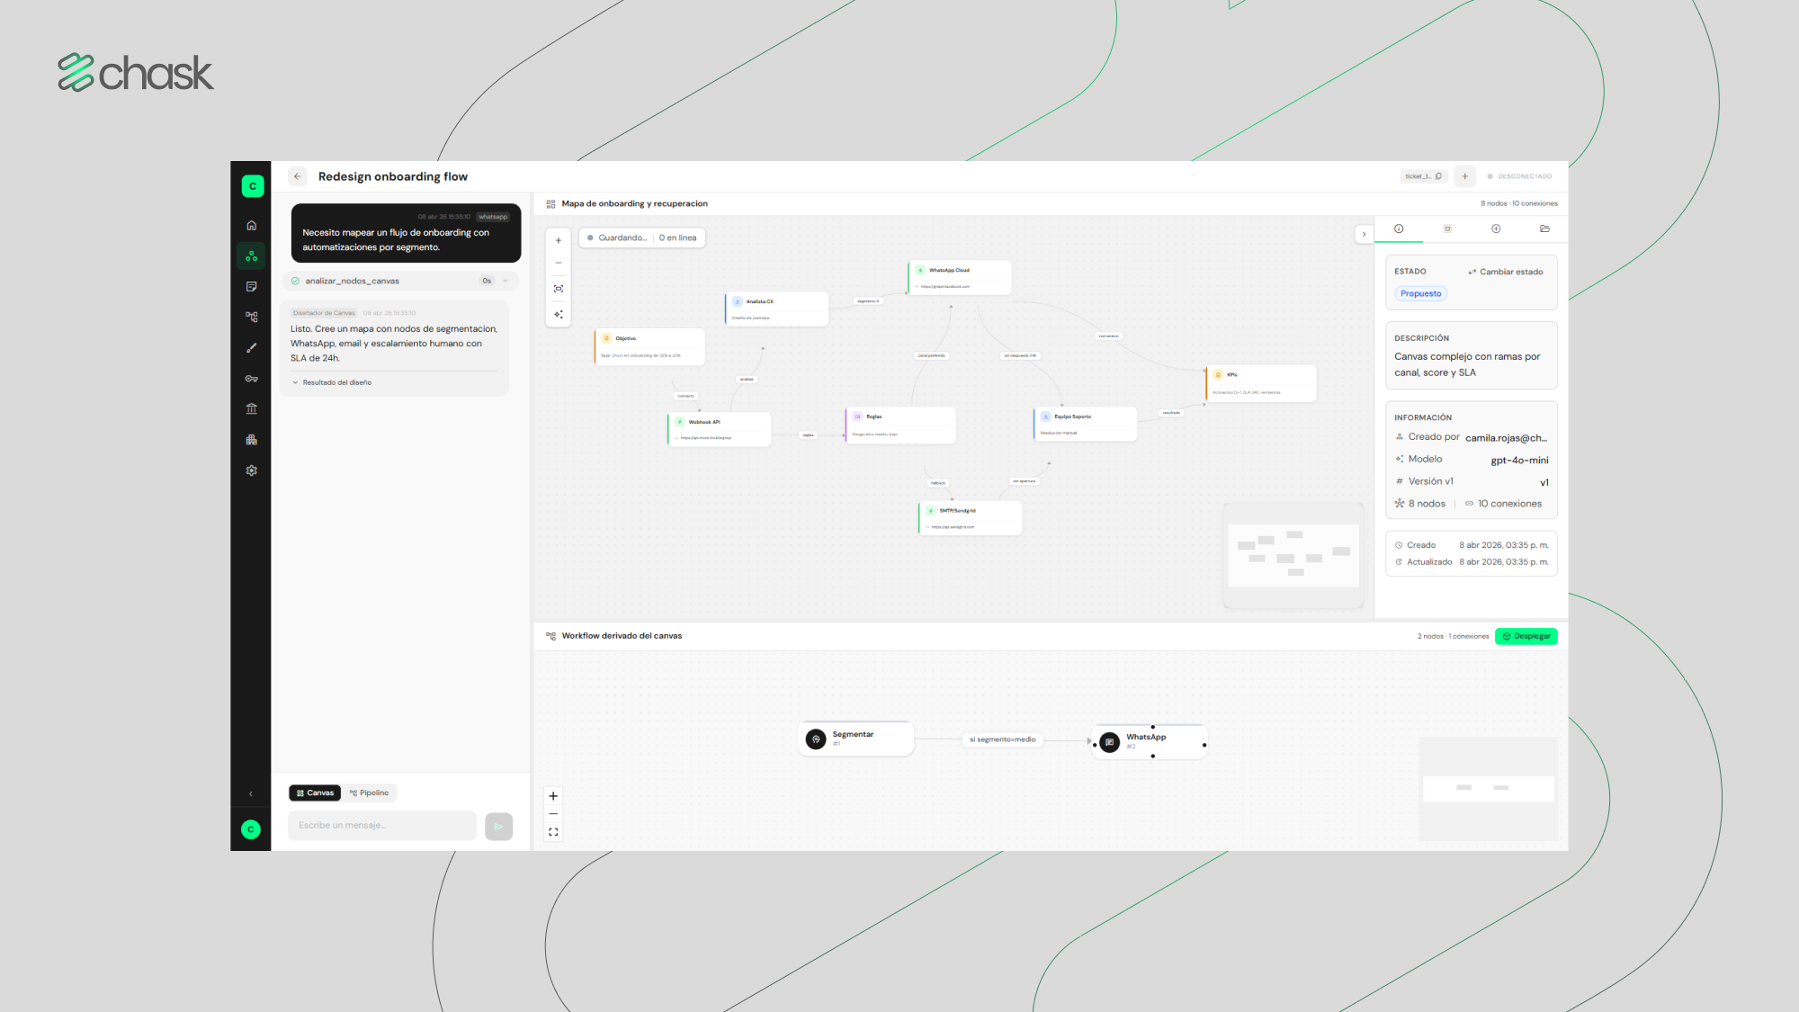The height and width of the screenshot is (1012, 1799).
Task: Expand Resultado del diseño section
Action: click(x=332, y=382)
